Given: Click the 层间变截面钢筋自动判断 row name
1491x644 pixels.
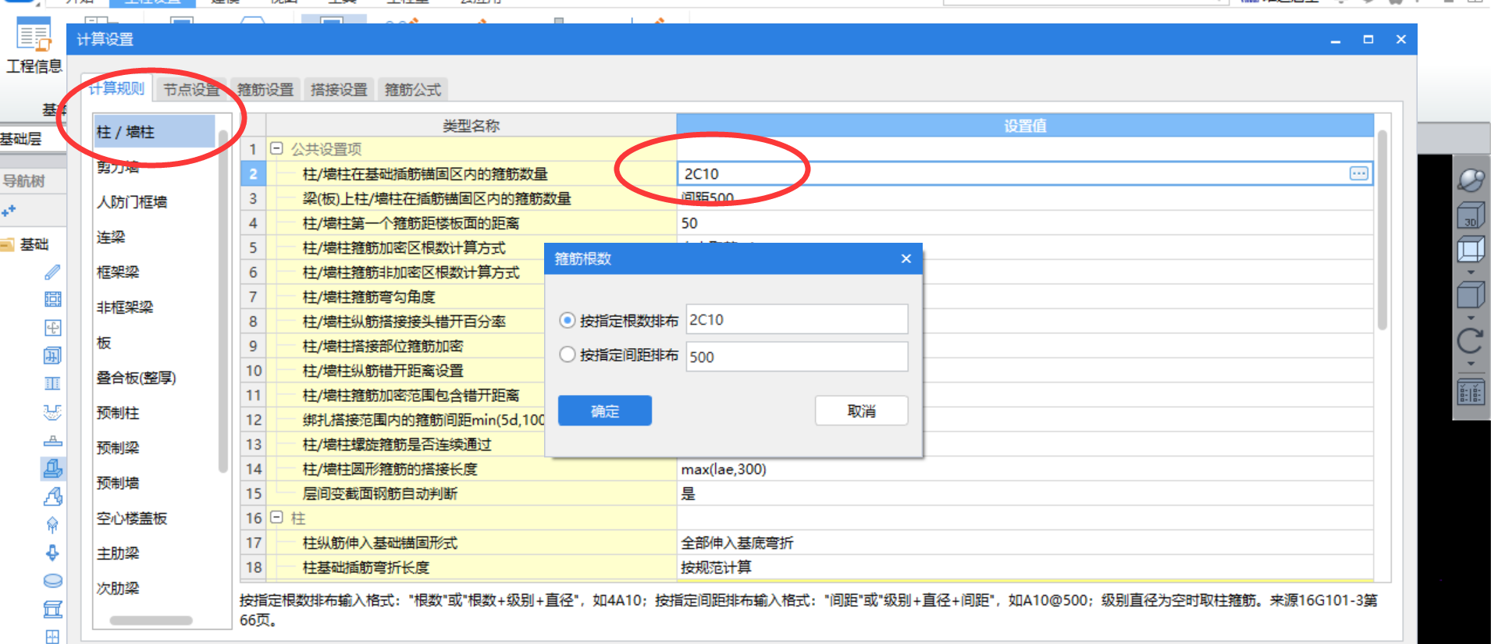Looking at the screenshot, I should coord(380,493).
